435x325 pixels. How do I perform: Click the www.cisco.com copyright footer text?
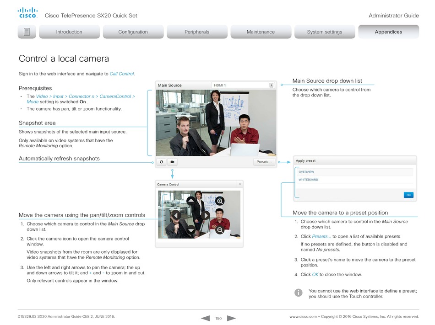[354, 317]
